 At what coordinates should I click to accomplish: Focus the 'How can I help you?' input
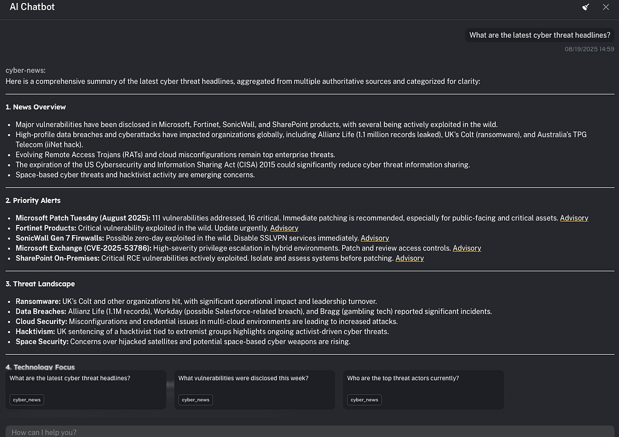[302, 432]
